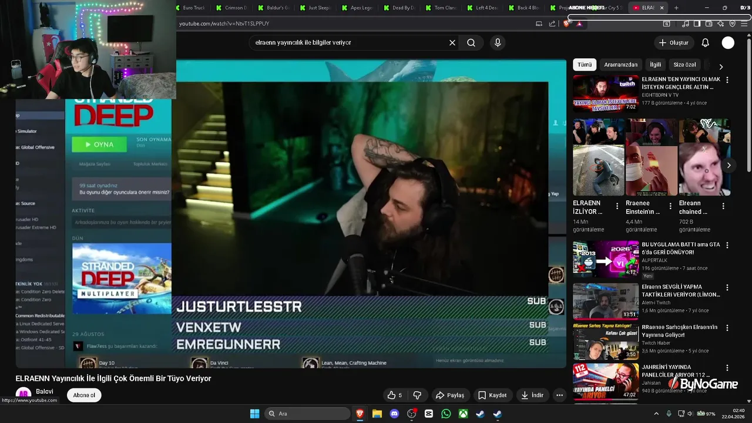Open YouTube notifications bell
The width and height of the screenshot is (752, 423).
706,42
